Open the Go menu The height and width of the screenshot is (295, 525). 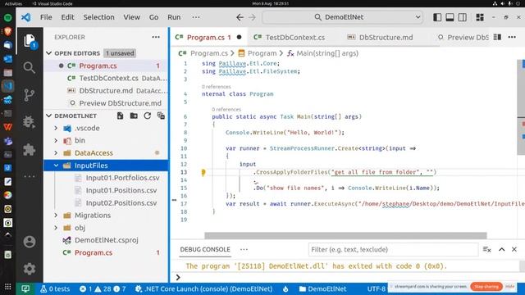pos(153,17)
